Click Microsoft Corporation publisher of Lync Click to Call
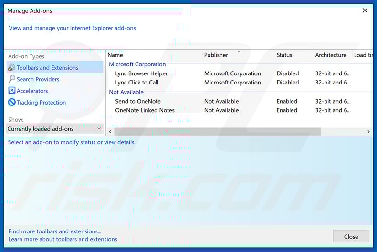The width and height of the screenshot is (377, 252). pos(232,83)
